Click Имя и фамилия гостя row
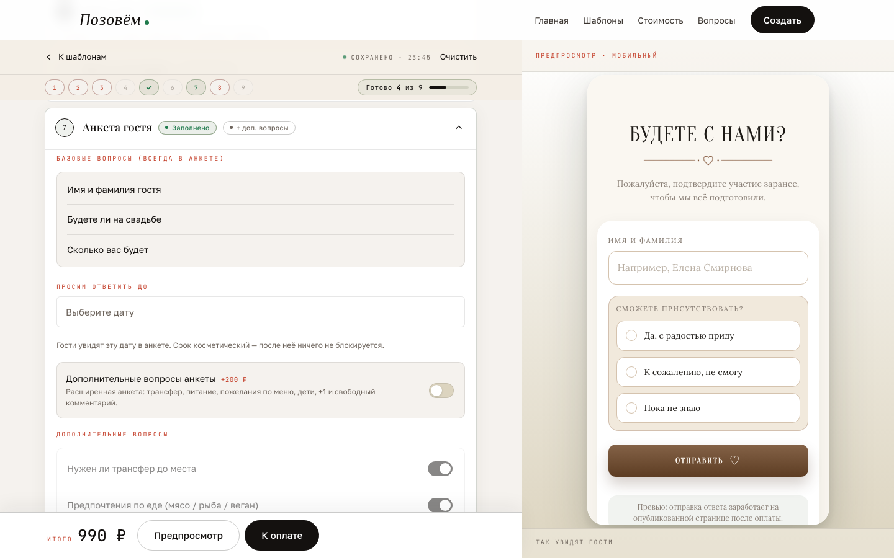Viewport: 894px width, 558px height. coord(261,190)
